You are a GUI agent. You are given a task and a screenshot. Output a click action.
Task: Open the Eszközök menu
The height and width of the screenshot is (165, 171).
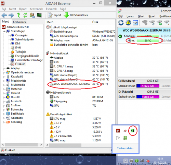[51, 9]
